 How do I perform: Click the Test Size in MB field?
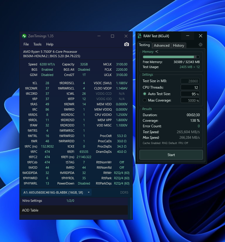point(190,81)
